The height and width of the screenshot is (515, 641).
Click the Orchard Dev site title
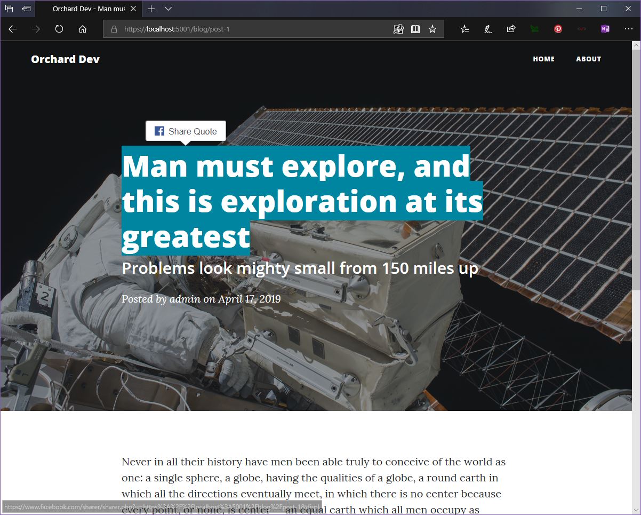[x=65, y=59]
